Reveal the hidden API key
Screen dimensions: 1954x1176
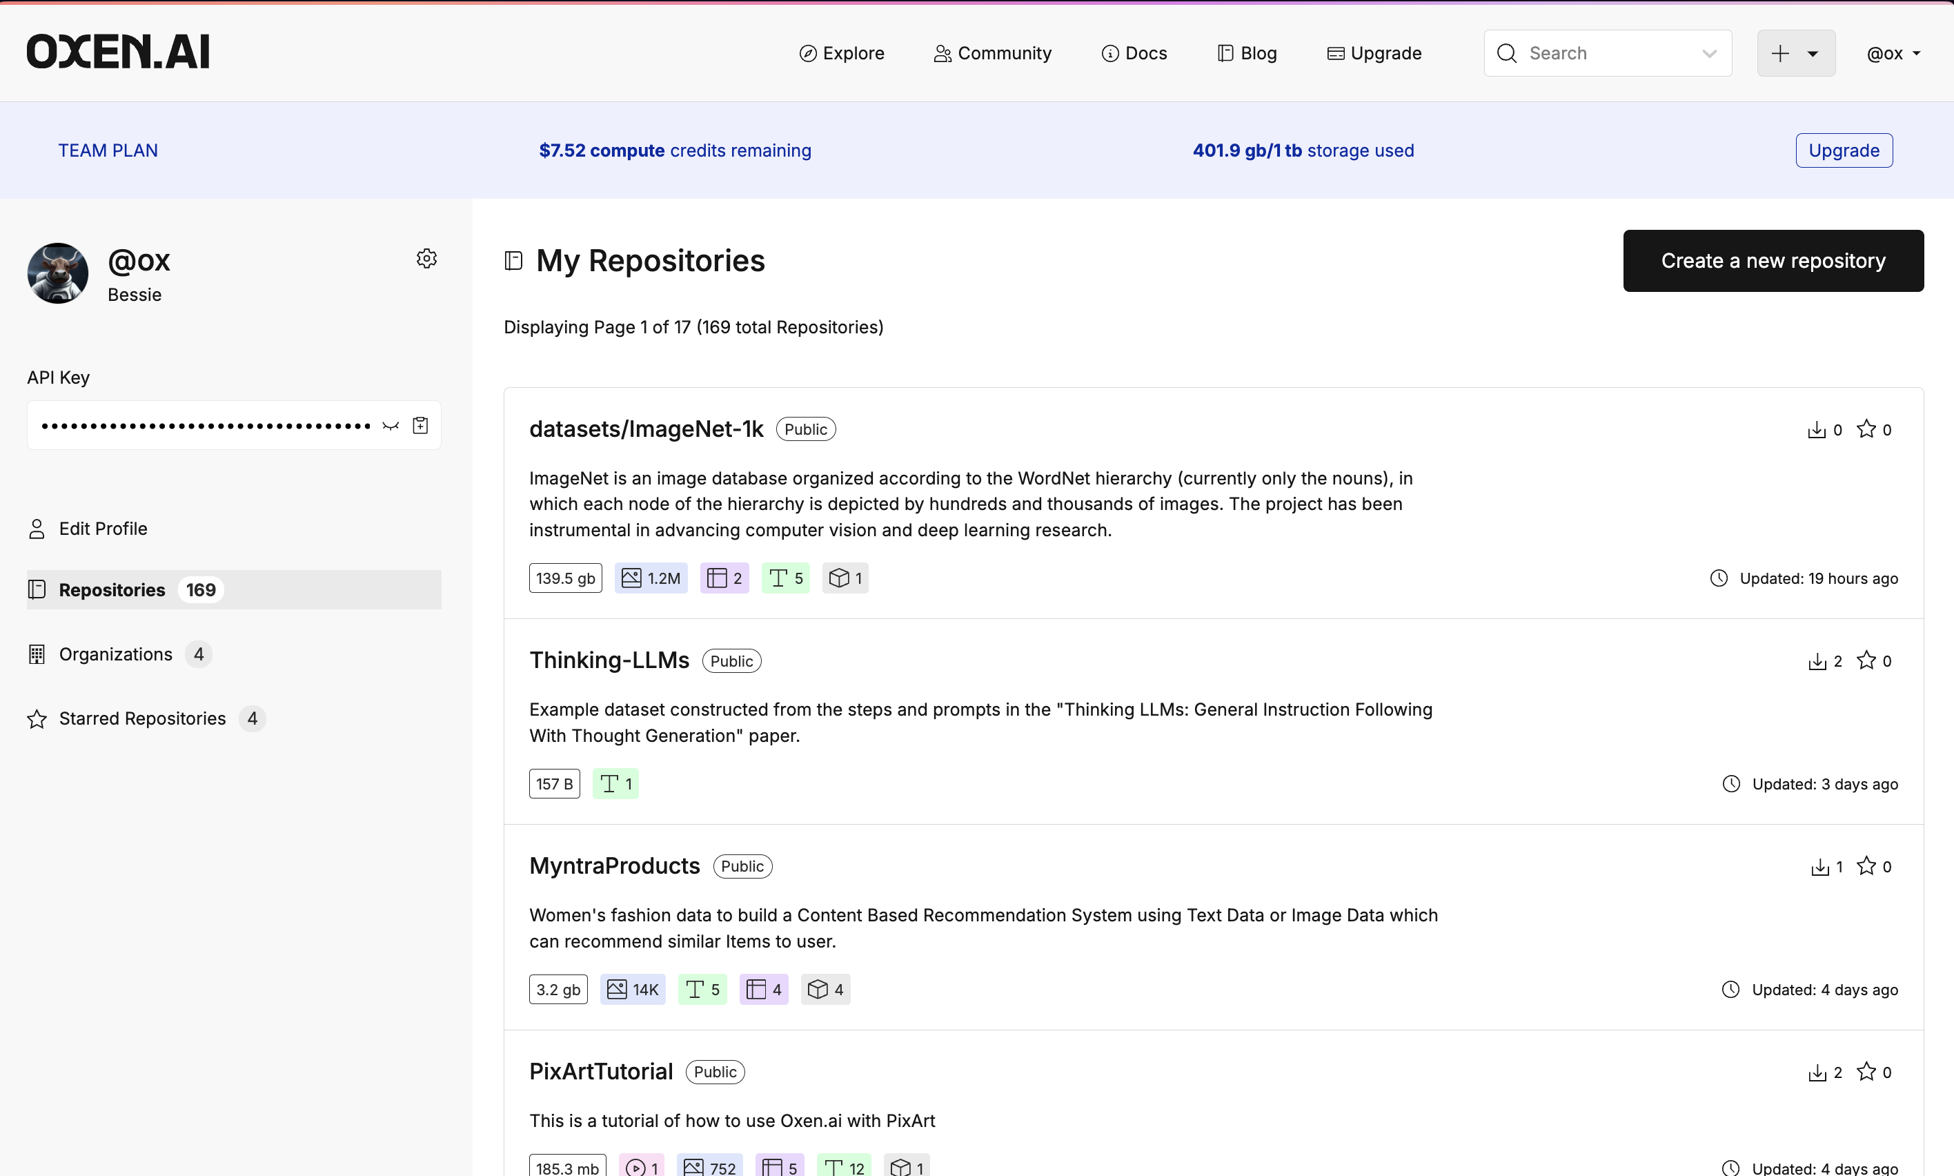pyautogui.click(x=391, y=426)
